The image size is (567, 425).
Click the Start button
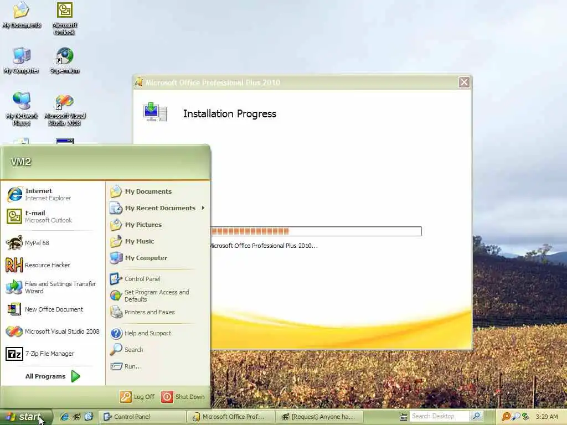[26, 417]
